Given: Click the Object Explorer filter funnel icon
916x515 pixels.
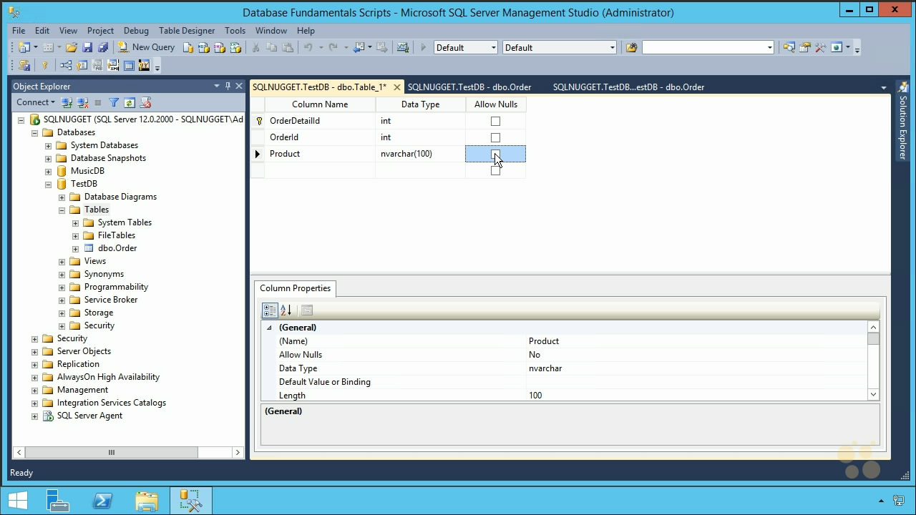Looking at the screenshot, I should [x=114, y=103].
